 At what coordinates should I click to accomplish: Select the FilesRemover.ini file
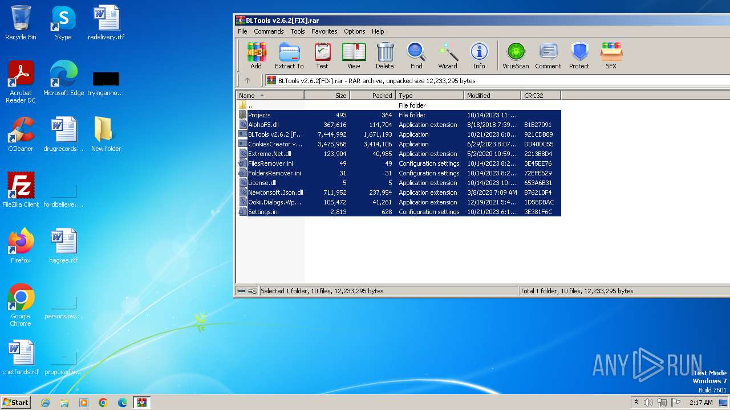point(399,163)
